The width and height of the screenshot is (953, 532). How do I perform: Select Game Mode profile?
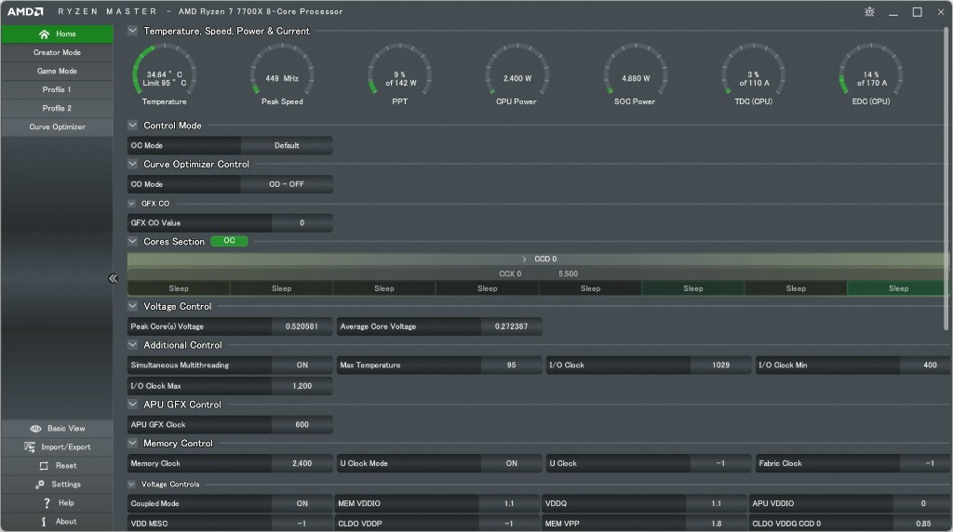[57, 72]
